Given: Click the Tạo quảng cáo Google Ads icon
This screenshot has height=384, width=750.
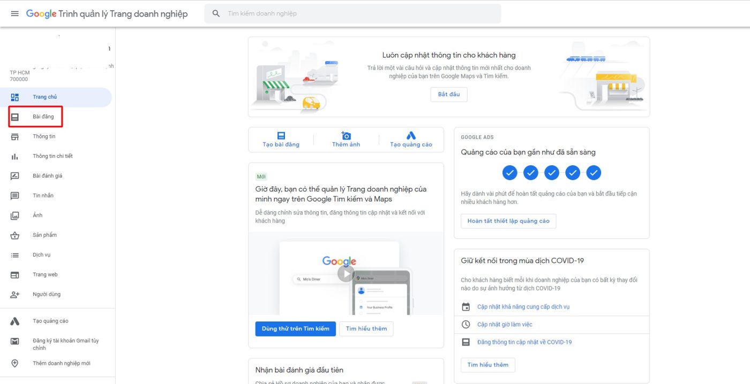Looking at the screenshot, I should click(x=15, y=320).
